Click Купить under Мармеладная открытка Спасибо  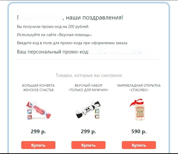tap(139, 145)
